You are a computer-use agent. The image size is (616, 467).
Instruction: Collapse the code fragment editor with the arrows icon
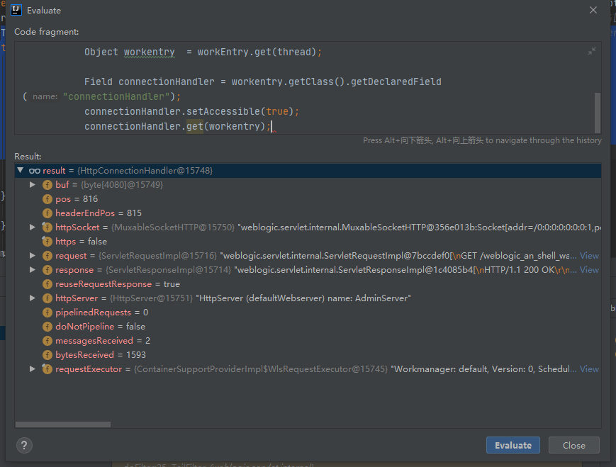592,51
